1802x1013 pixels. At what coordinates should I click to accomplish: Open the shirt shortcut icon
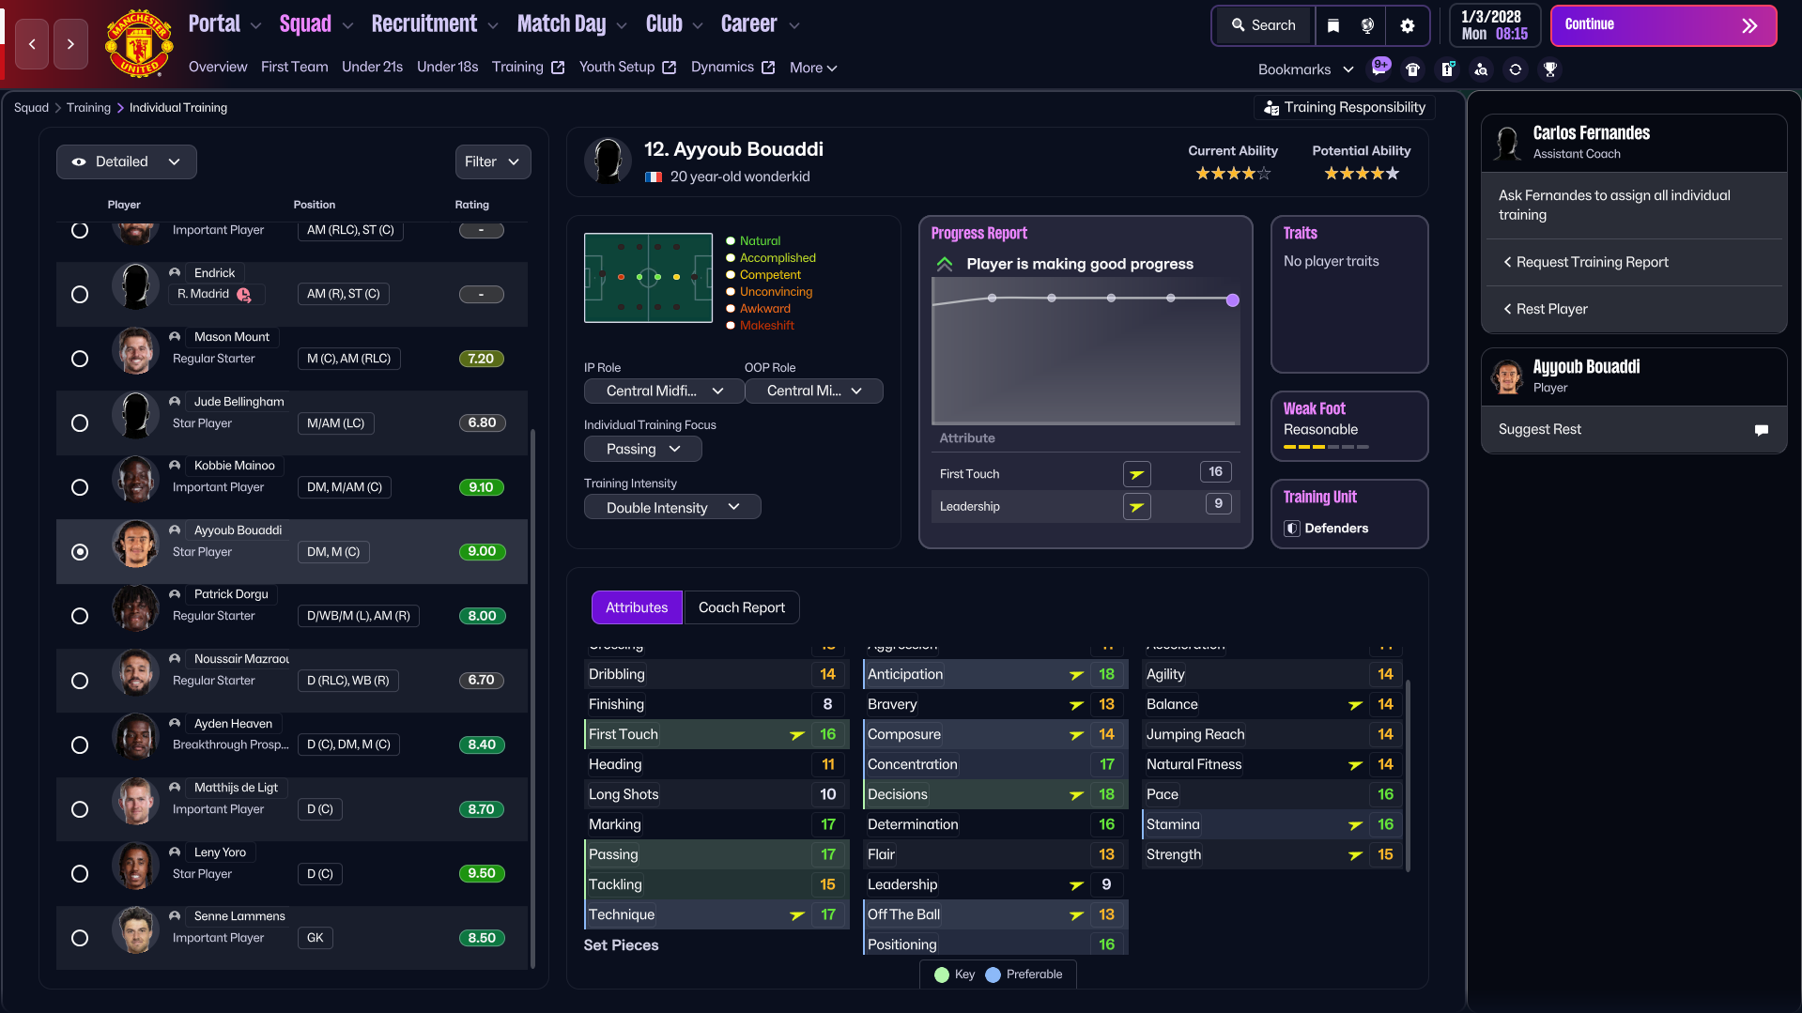click(1412, 69)
